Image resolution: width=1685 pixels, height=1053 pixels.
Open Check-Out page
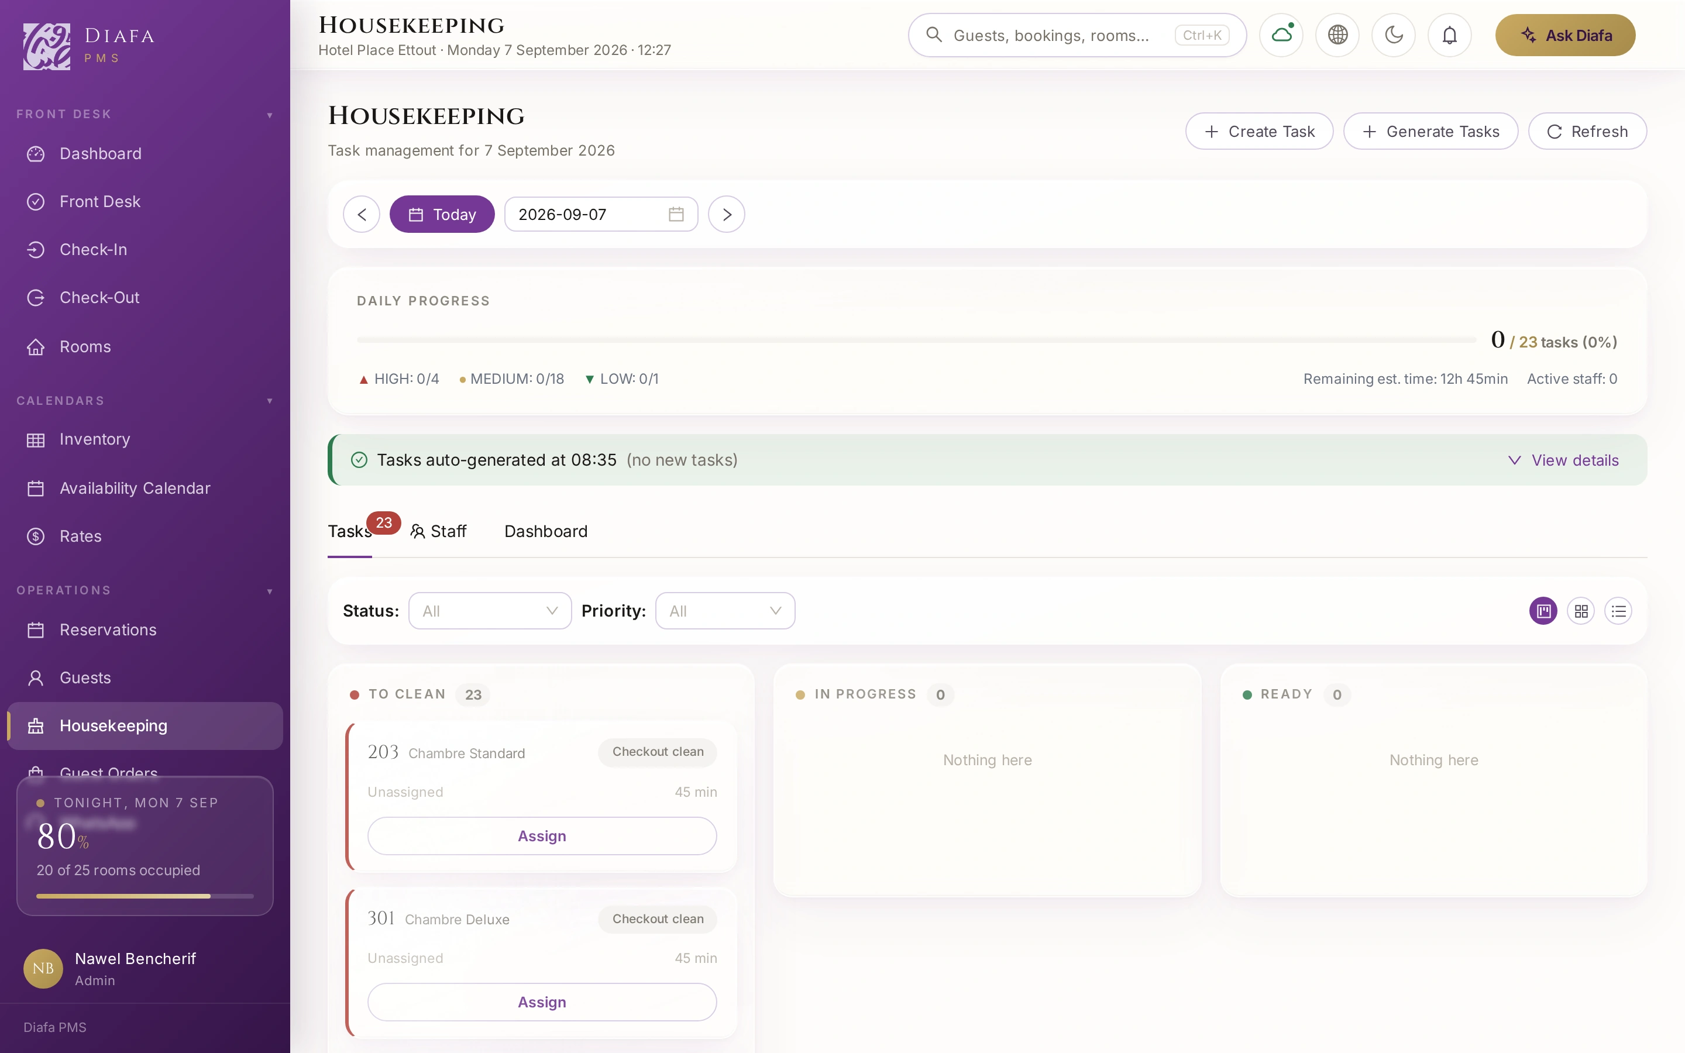[145, 297]
